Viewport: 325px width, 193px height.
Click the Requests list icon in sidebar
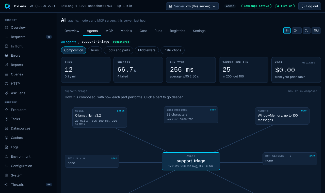click(x=6, y=37)
